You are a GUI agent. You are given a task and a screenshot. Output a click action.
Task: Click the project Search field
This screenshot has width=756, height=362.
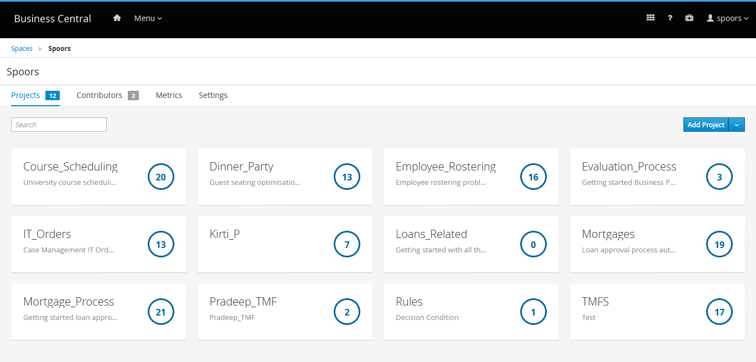59,125
